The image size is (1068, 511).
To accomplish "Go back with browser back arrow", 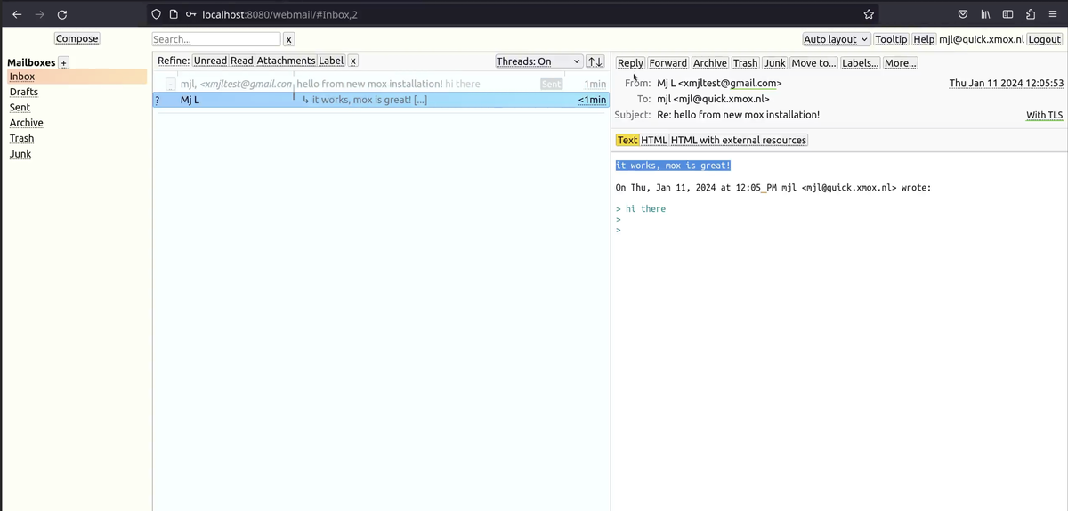I will pyautogui.click(x=17, y=14).
